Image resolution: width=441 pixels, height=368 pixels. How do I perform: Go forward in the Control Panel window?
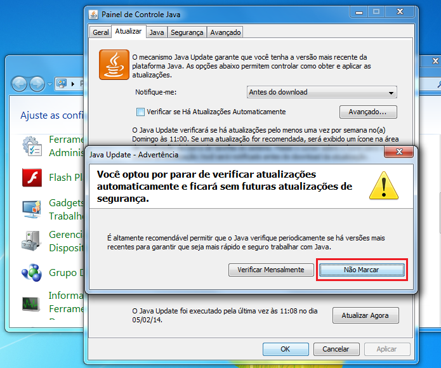37,84
